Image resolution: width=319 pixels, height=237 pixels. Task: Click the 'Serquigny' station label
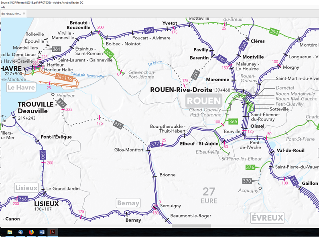click(171, 206)
